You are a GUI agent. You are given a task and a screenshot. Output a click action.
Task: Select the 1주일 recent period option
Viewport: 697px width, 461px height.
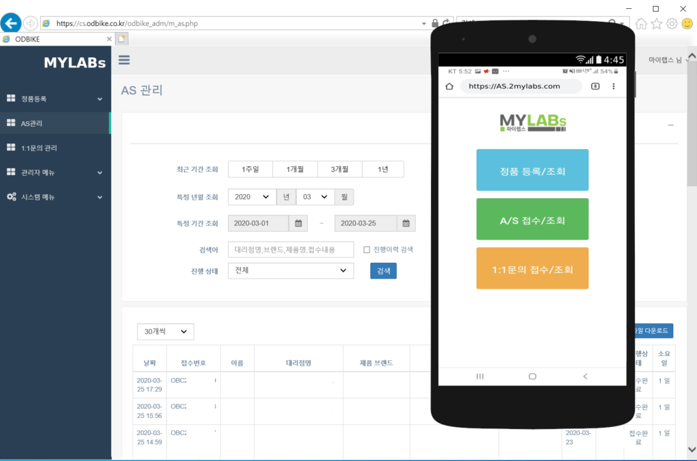[250, 170]
